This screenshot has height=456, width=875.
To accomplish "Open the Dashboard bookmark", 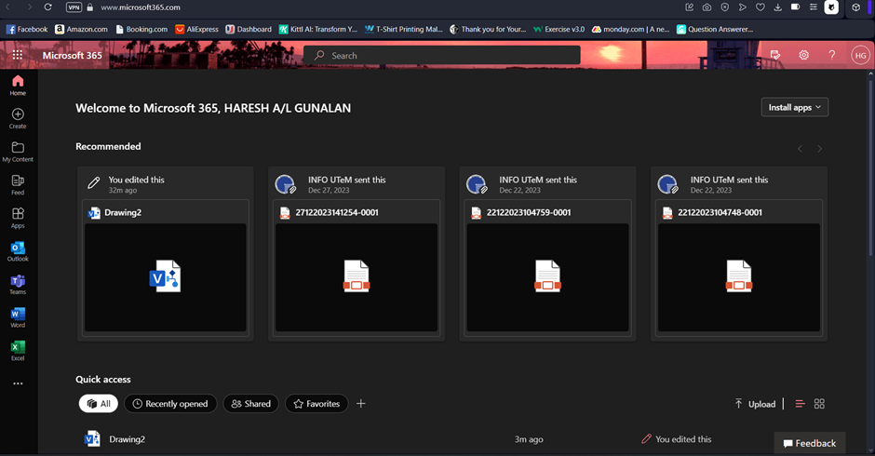I will (249, 29).
